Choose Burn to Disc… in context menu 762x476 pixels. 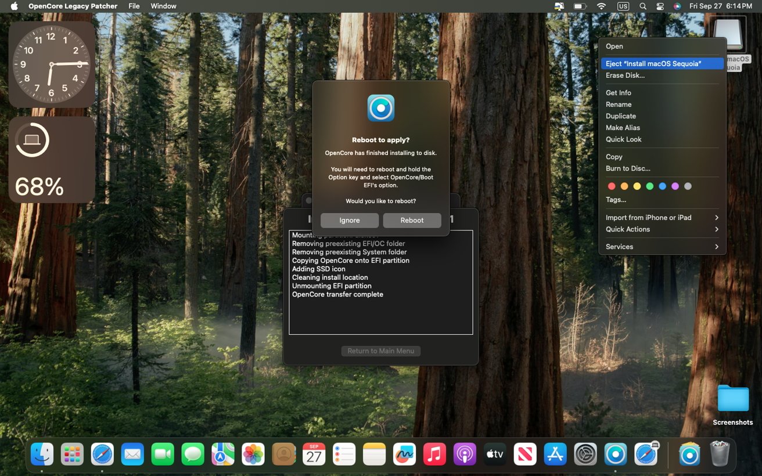coord(662,168)
